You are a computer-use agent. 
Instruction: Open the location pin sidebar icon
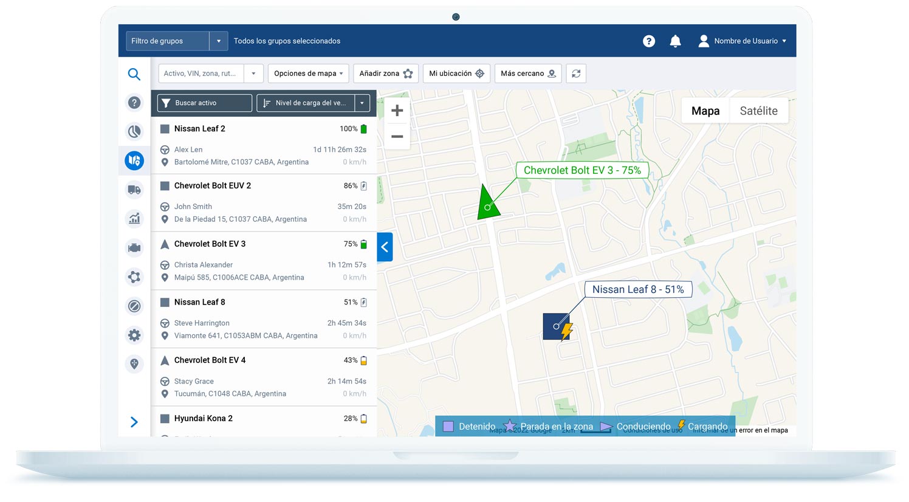[x=134, y=363]
